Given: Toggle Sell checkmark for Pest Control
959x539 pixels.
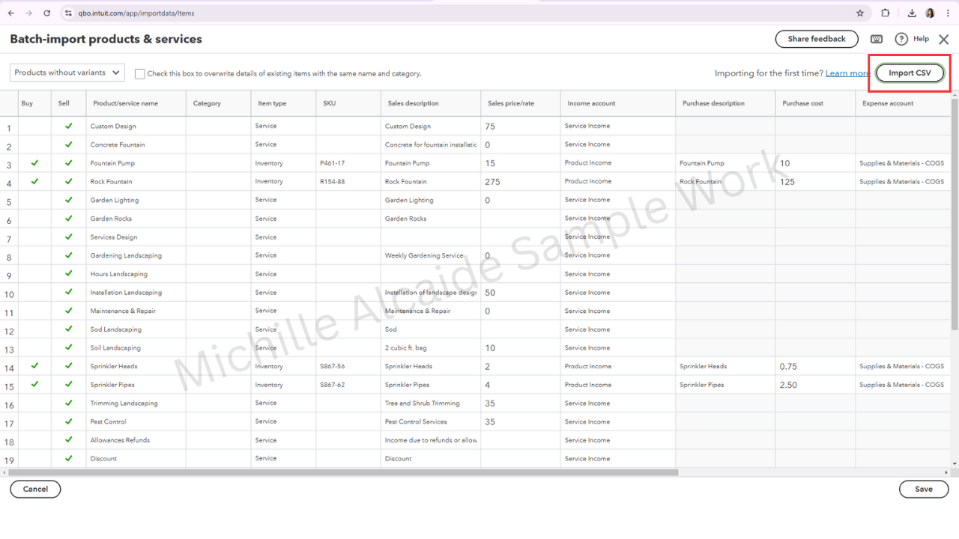Looking at the screenshot, I should (69, 421).
